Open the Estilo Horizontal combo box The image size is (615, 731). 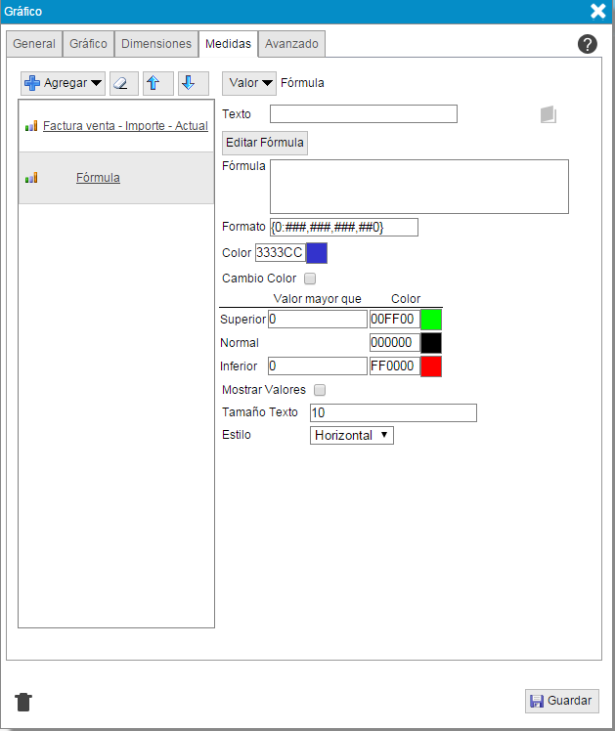coord(351,435)
